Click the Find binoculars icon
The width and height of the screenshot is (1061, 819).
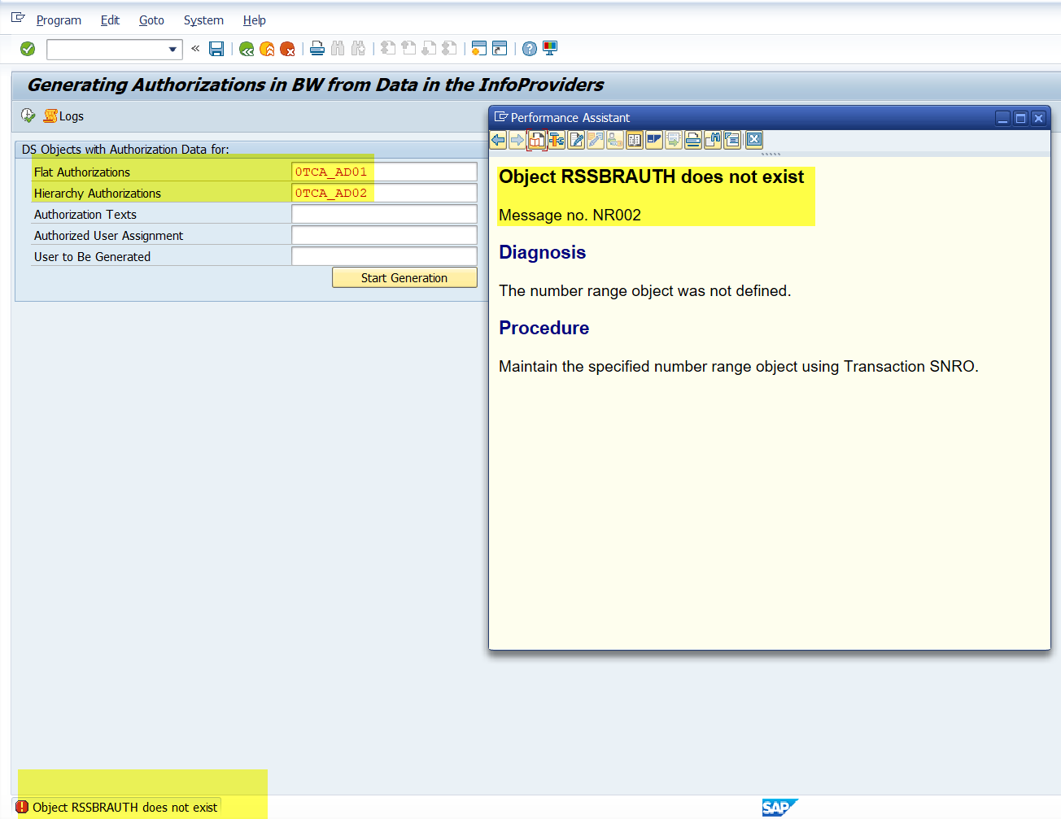point(338,49)
